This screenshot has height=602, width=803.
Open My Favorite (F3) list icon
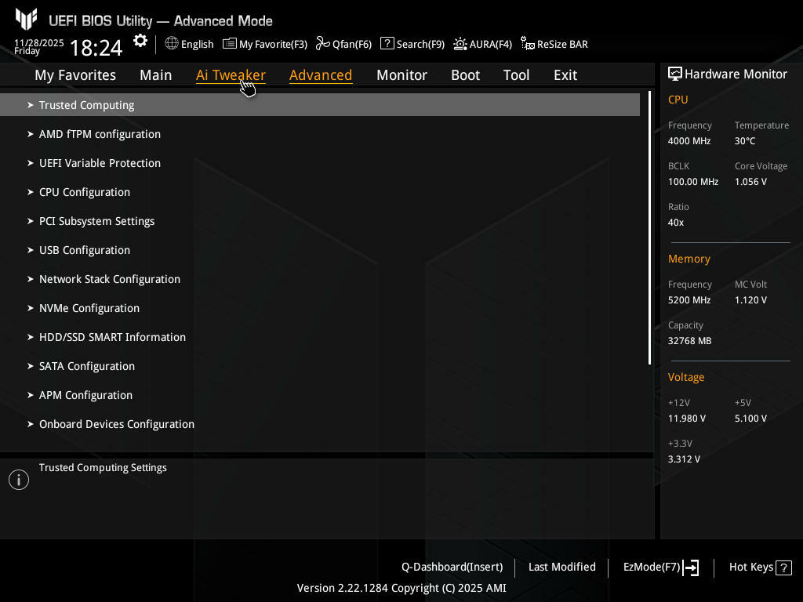coord(230,44)
